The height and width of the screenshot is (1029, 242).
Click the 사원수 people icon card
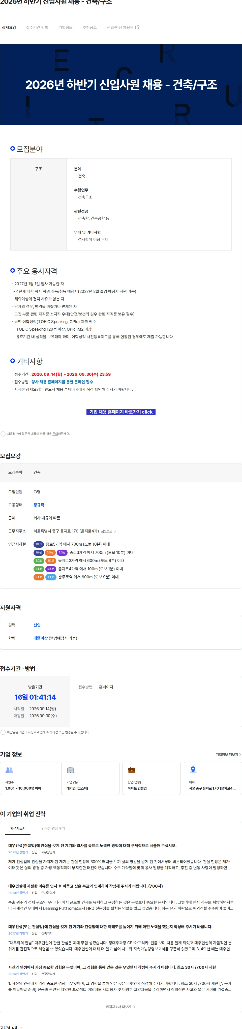point(29,778)
